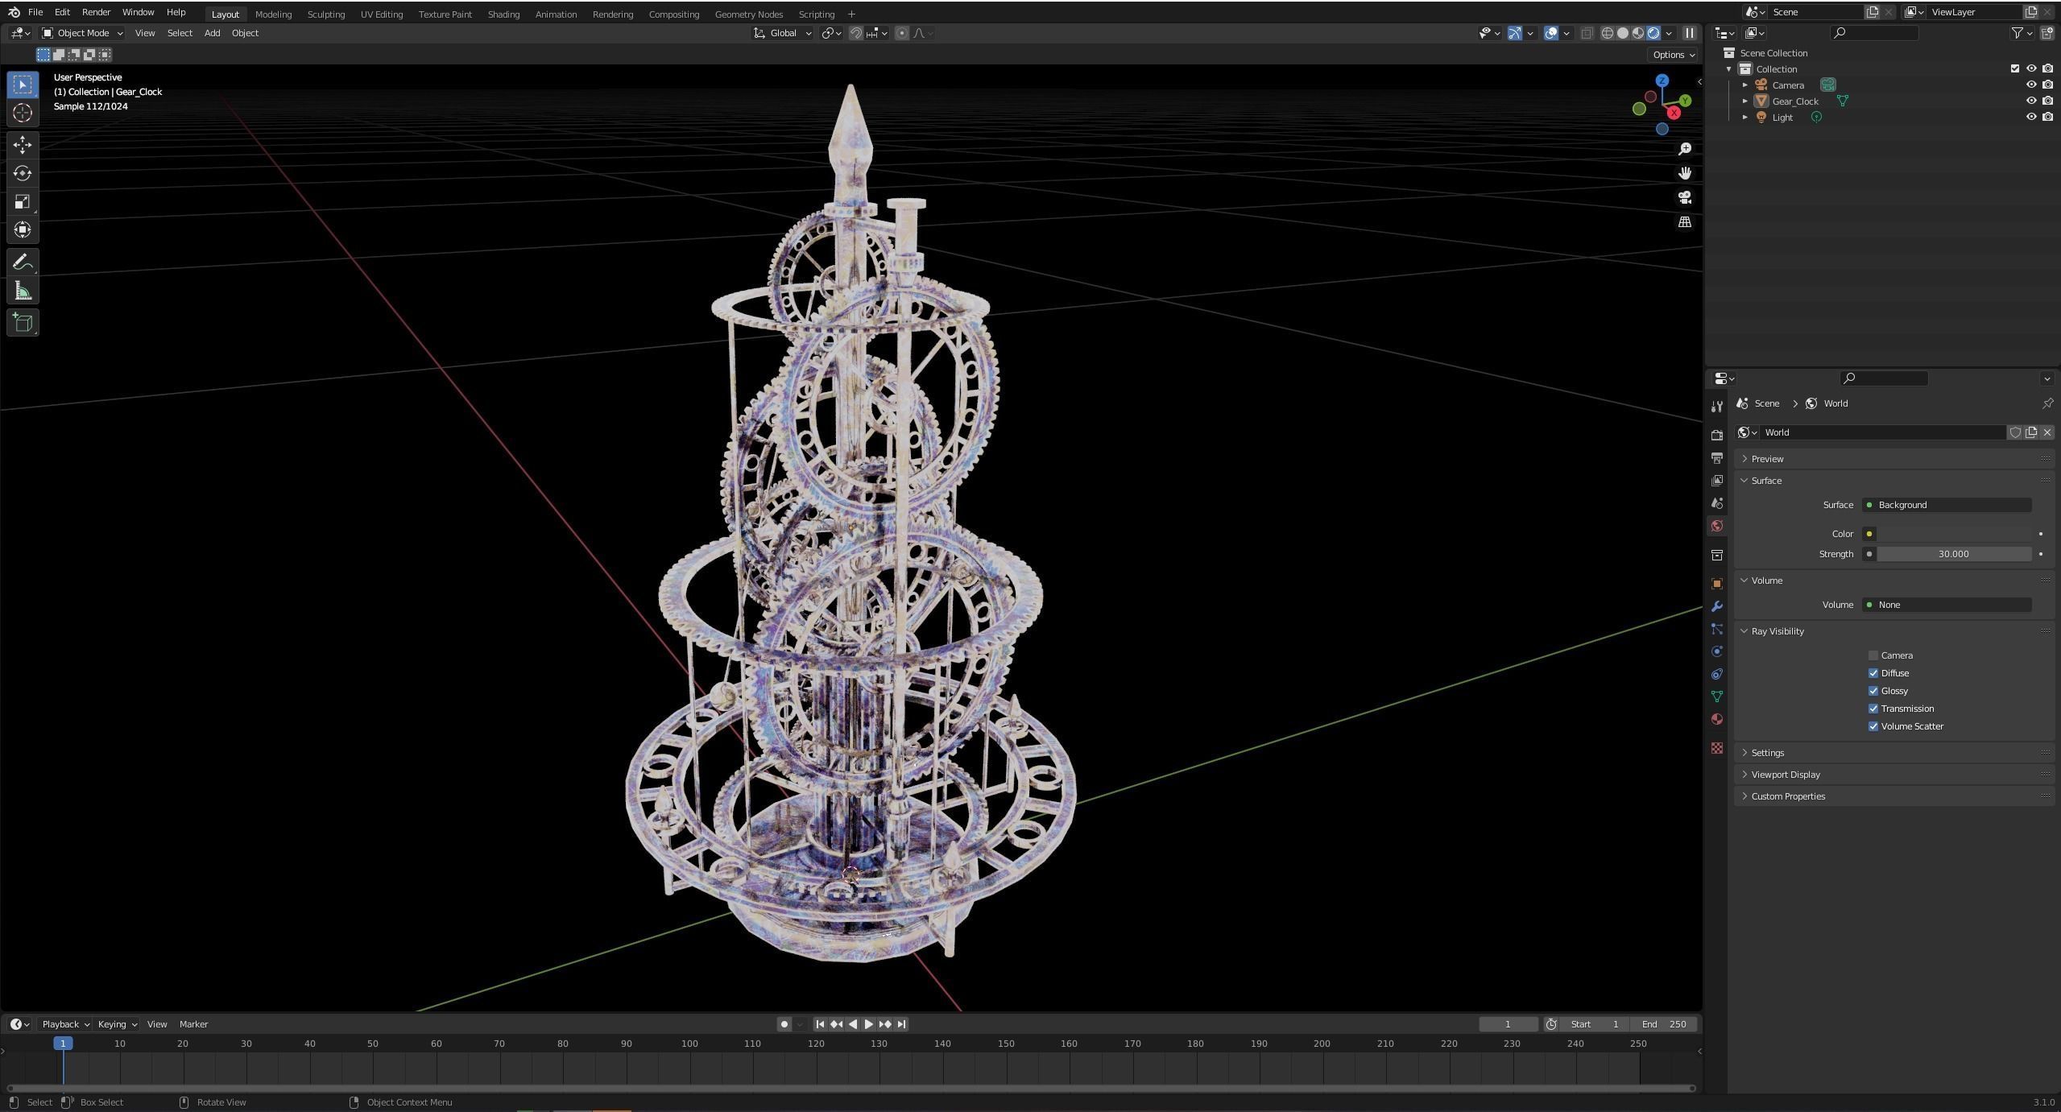The image size is (2061, 1112).
Task: Uncheck Volume Scatter ray visibility
Action: [1873, 726]
